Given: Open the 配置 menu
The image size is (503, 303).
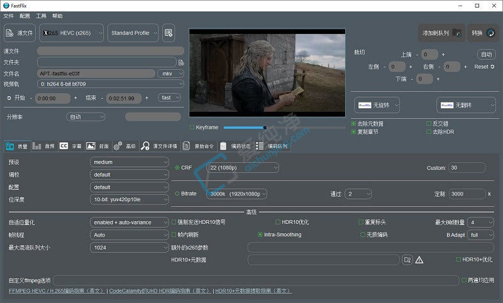Looking at the screenshot, I should tap(25, 16).
